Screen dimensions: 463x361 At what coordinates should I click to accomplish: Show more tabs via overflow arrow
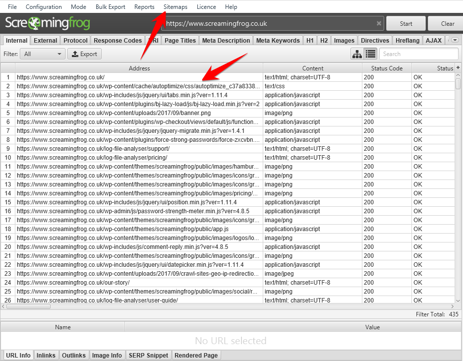(x=455, y=40)
